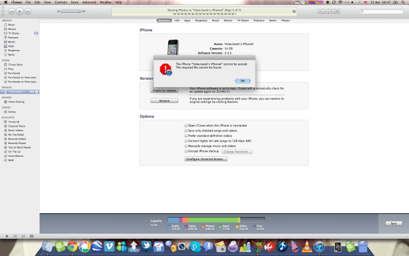Open the Photos tab
This screenshot has height=256, width=409.
click(286, 20)
